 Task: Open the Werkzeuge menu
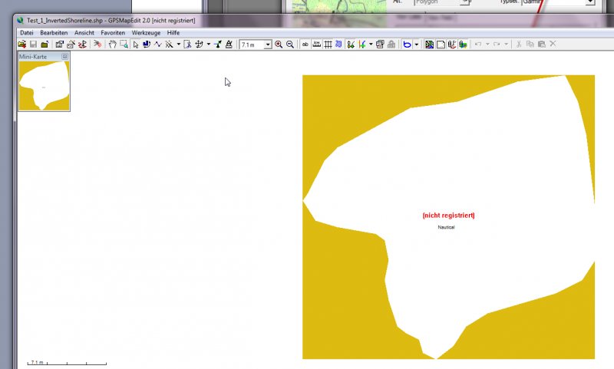click(146, 33)
